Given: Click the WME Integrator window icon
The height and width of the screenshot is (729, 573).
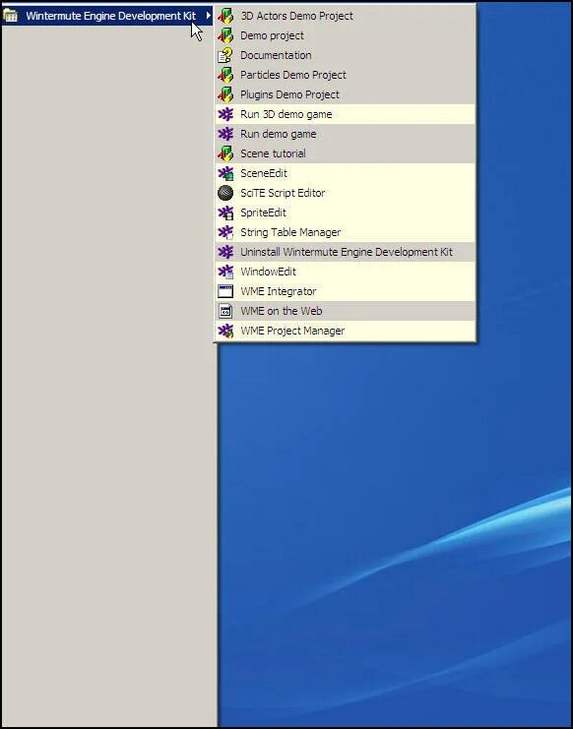Looking at the screenshot, I should pos(225,291).
